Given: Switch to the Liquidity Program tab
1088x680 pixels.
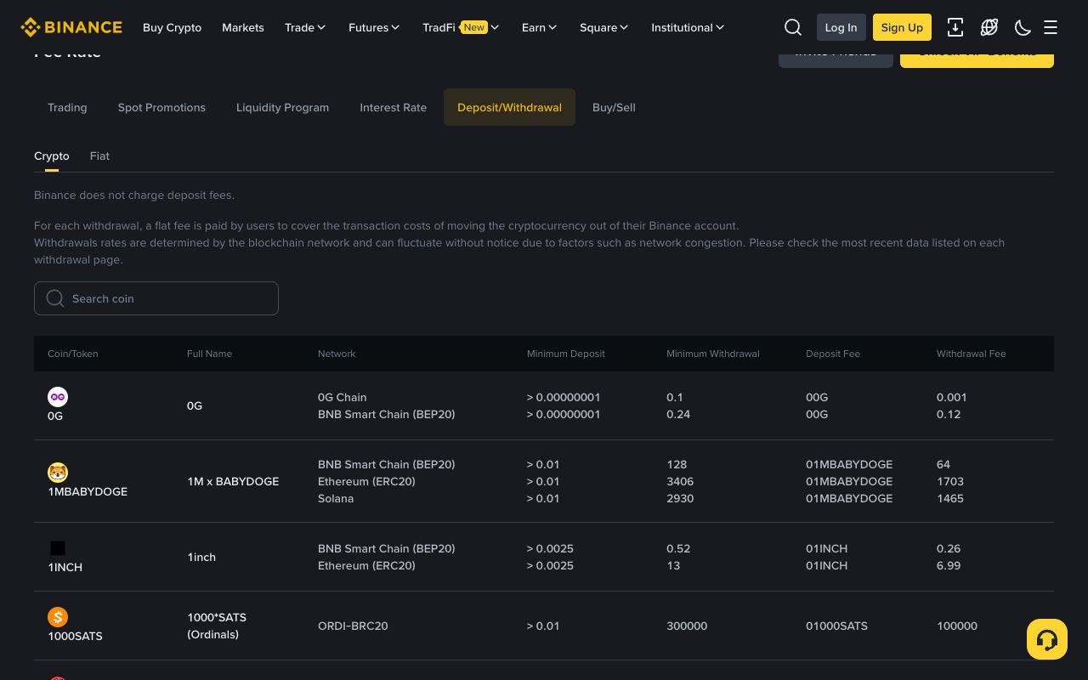Looking at the screenshot, I should pyautogui.click(x=282, y=107).
